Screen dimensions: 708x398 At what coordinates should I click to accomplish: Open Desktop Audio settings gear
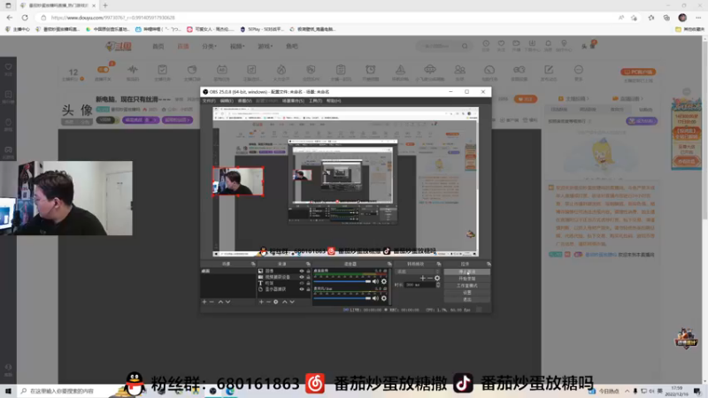(x=384, y=281)
